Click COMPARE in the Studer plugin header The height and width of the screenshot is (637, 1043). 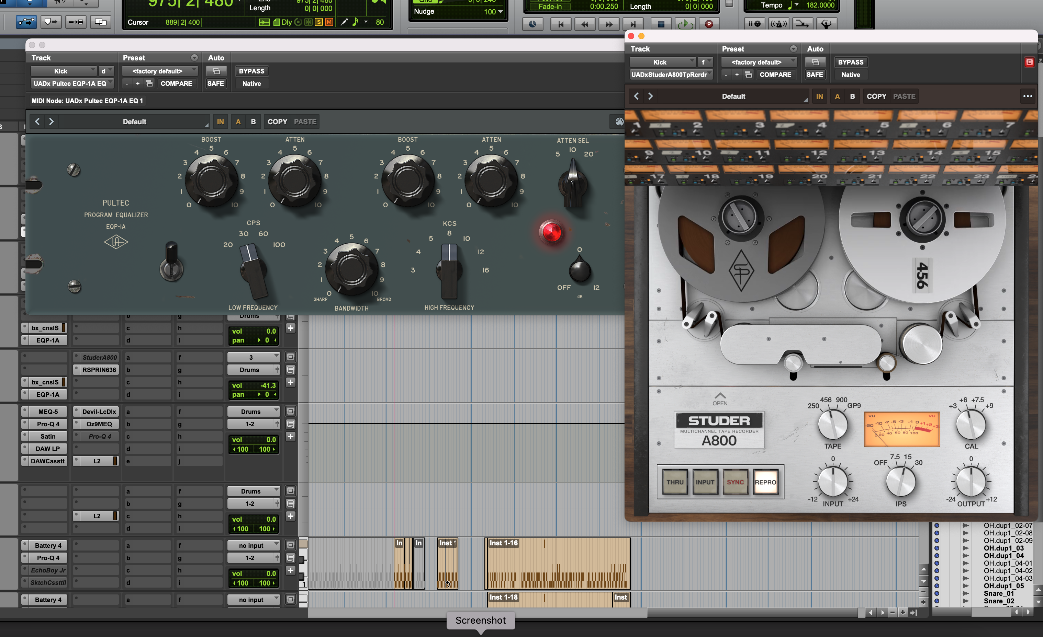pos(775,74)
